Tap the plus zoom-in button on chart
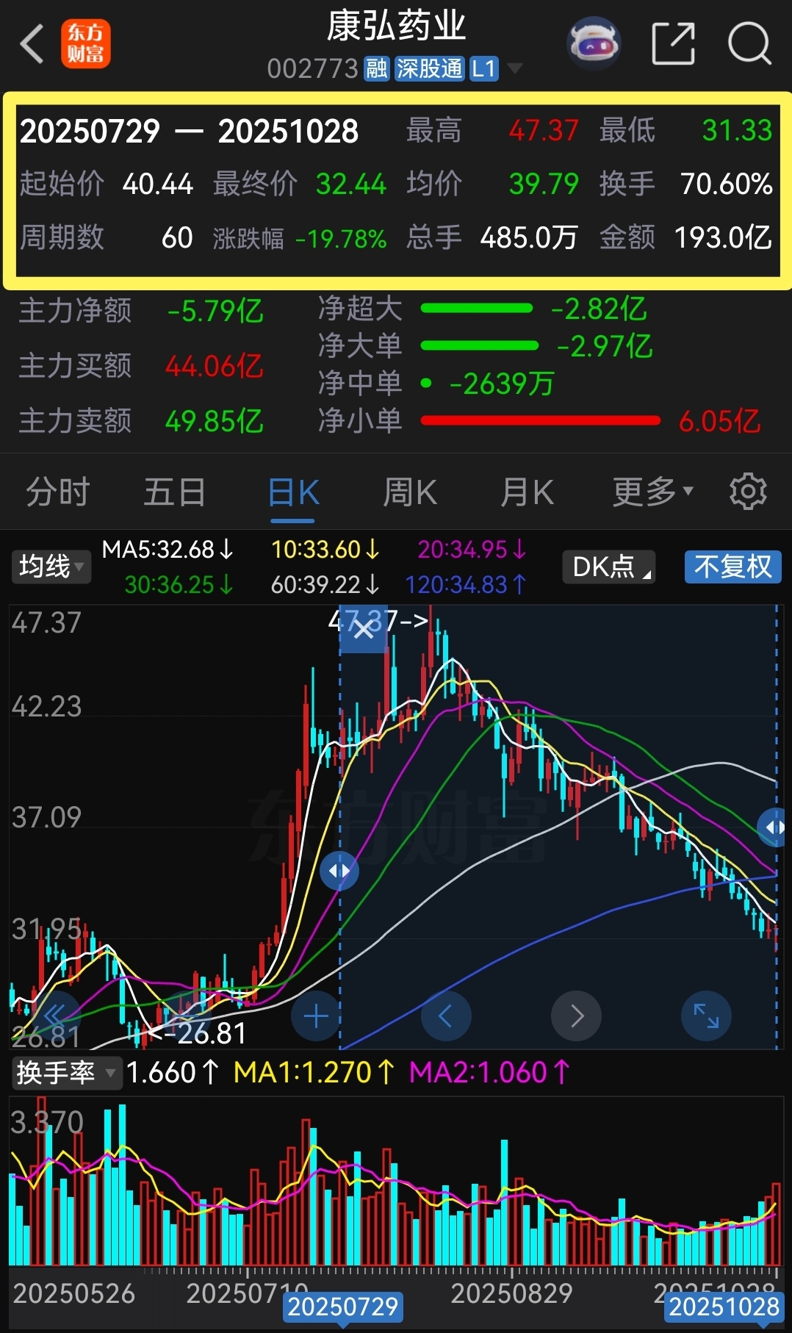 tap(316, 1016)
